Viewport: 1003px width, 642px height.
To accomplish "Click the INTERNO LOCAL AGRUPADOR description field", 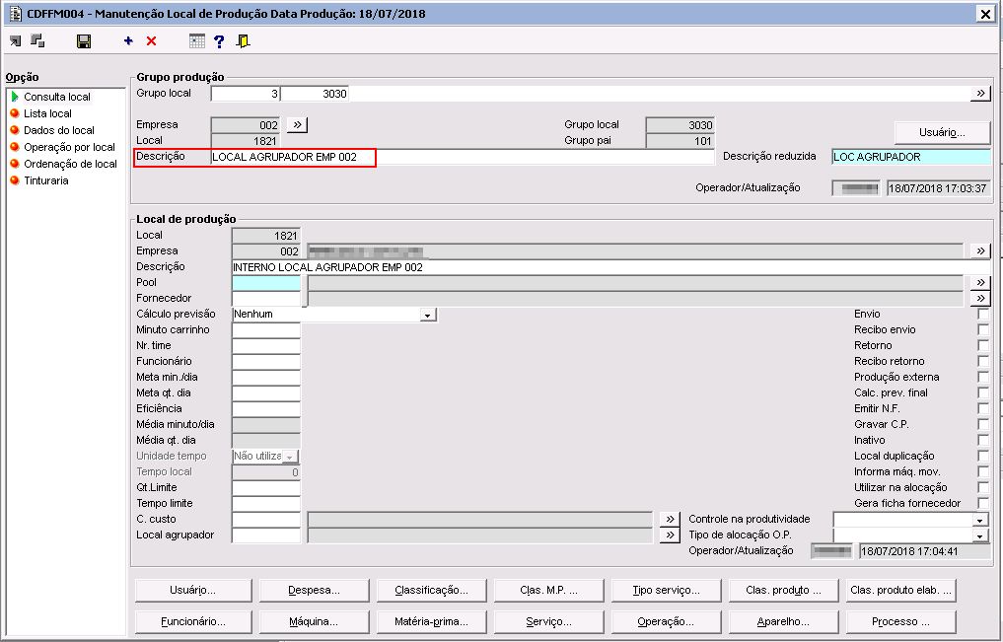I will pos(610,267).
